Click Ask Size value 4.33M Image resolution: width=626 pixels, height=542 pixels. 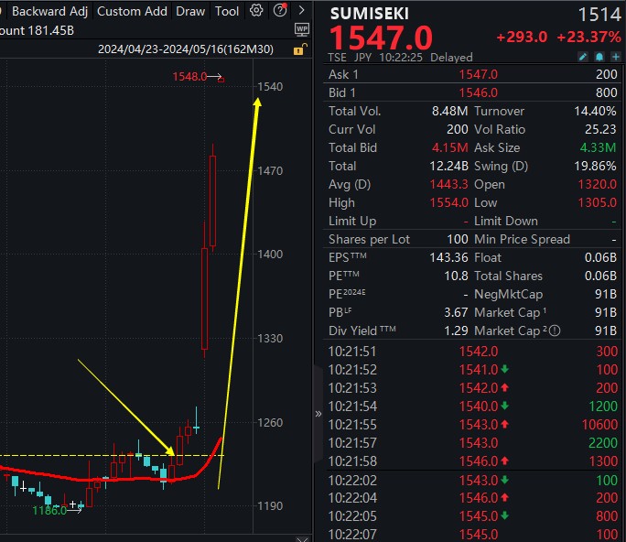click(598, 147)
